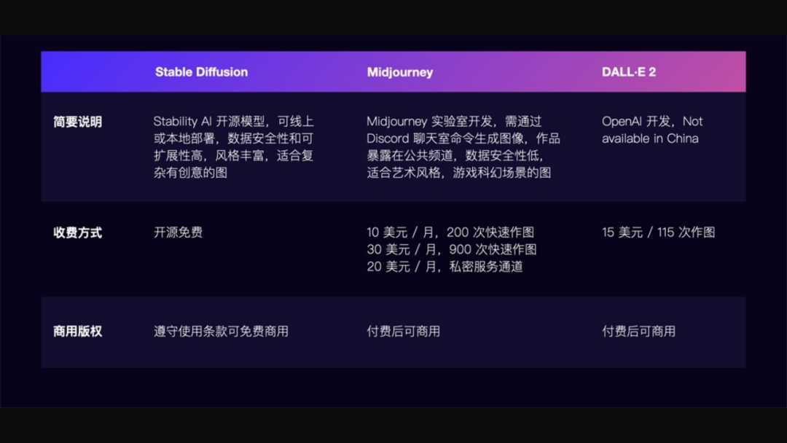Screen dimensions: 787x443
Task: Click 付费后可商用 under DALL·E 2 column
Action: [639, 331]
